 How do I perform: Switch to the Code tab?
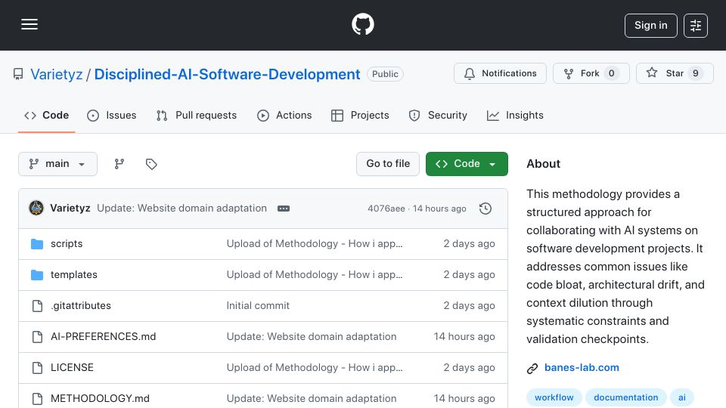click(x=46, y=115)
